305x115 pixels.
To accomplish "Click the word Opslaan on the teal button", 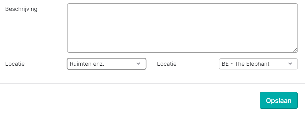I will 278,101.
